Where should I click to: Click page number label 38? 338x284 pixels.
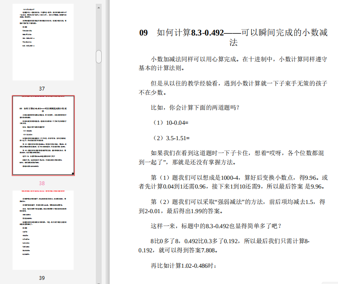pyautogui.click(x=42, y=183)
